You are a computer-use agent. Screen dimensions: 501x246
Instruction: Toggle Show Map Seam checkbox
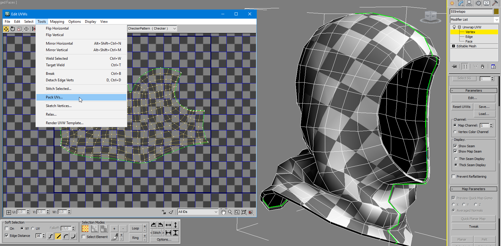(x=455, y=151)
